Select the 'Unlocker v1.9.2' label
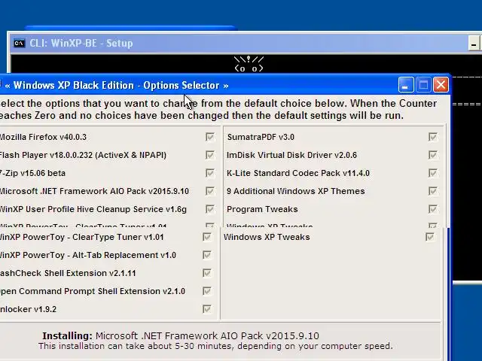 click(29, 309)
